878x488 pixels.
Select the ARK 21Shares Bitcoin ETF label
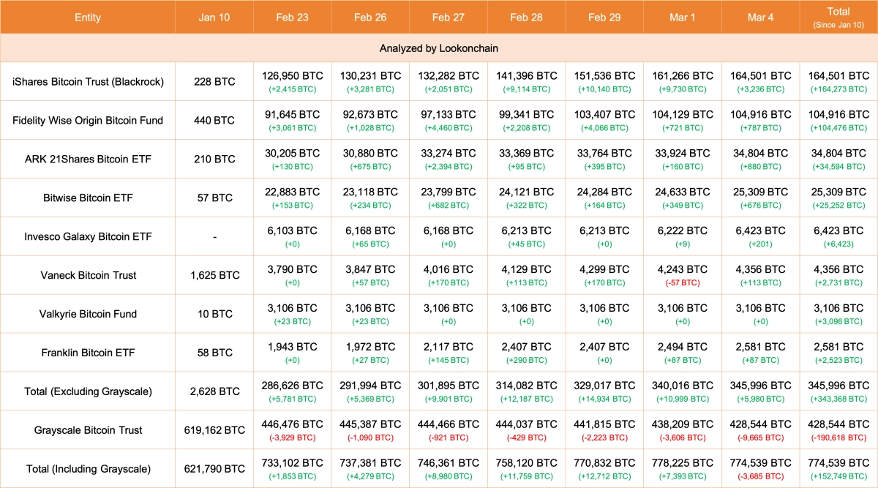pyautogui.click(x=88, y=159)
